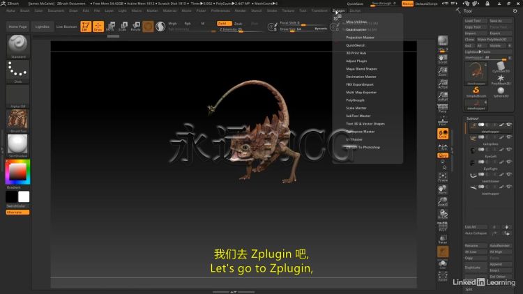523x294 pixels.
Task: Adjust the Z Intensity slider
Action: [241, 30]
